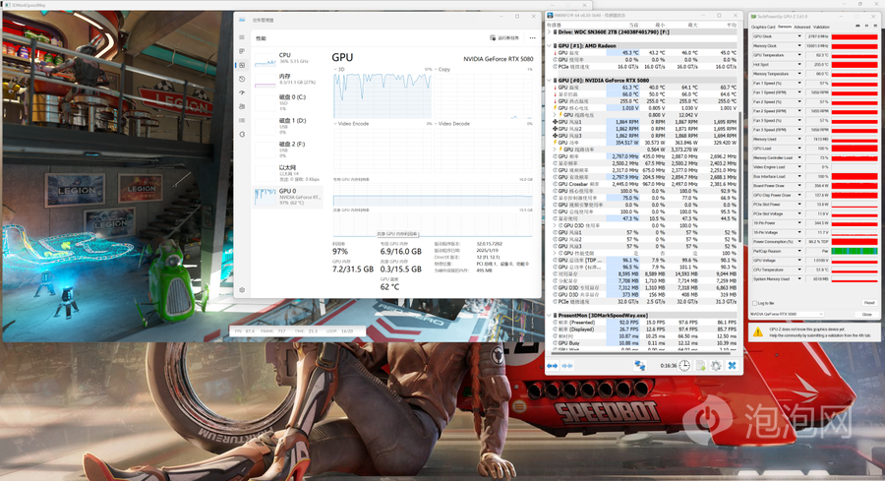Click GPU-Z screenshot camera icon
The width and height of the screenshot is (885, 481).
[857, 26]
